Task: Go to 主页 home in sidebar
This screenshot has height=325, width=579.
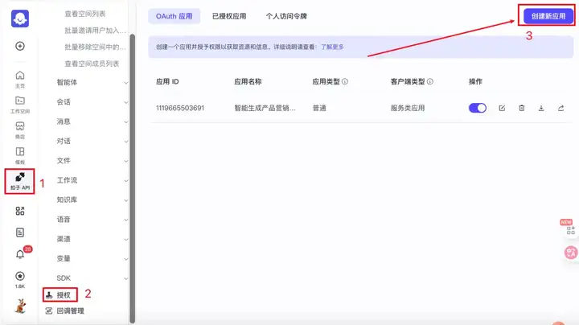Action: (20, 79)
